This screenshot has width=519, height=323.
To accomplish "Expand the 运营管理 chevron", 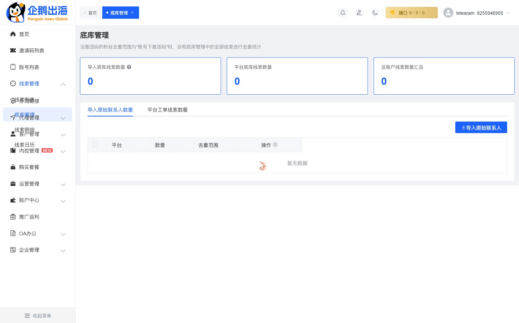I will (x=63, y=185).
